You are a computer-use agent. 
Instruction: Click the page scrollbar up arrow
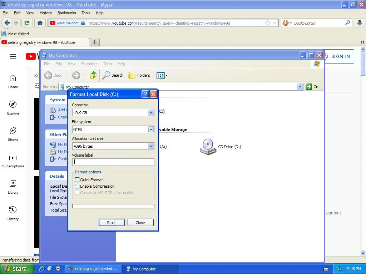pyautogui.click(x=363, y=49)
